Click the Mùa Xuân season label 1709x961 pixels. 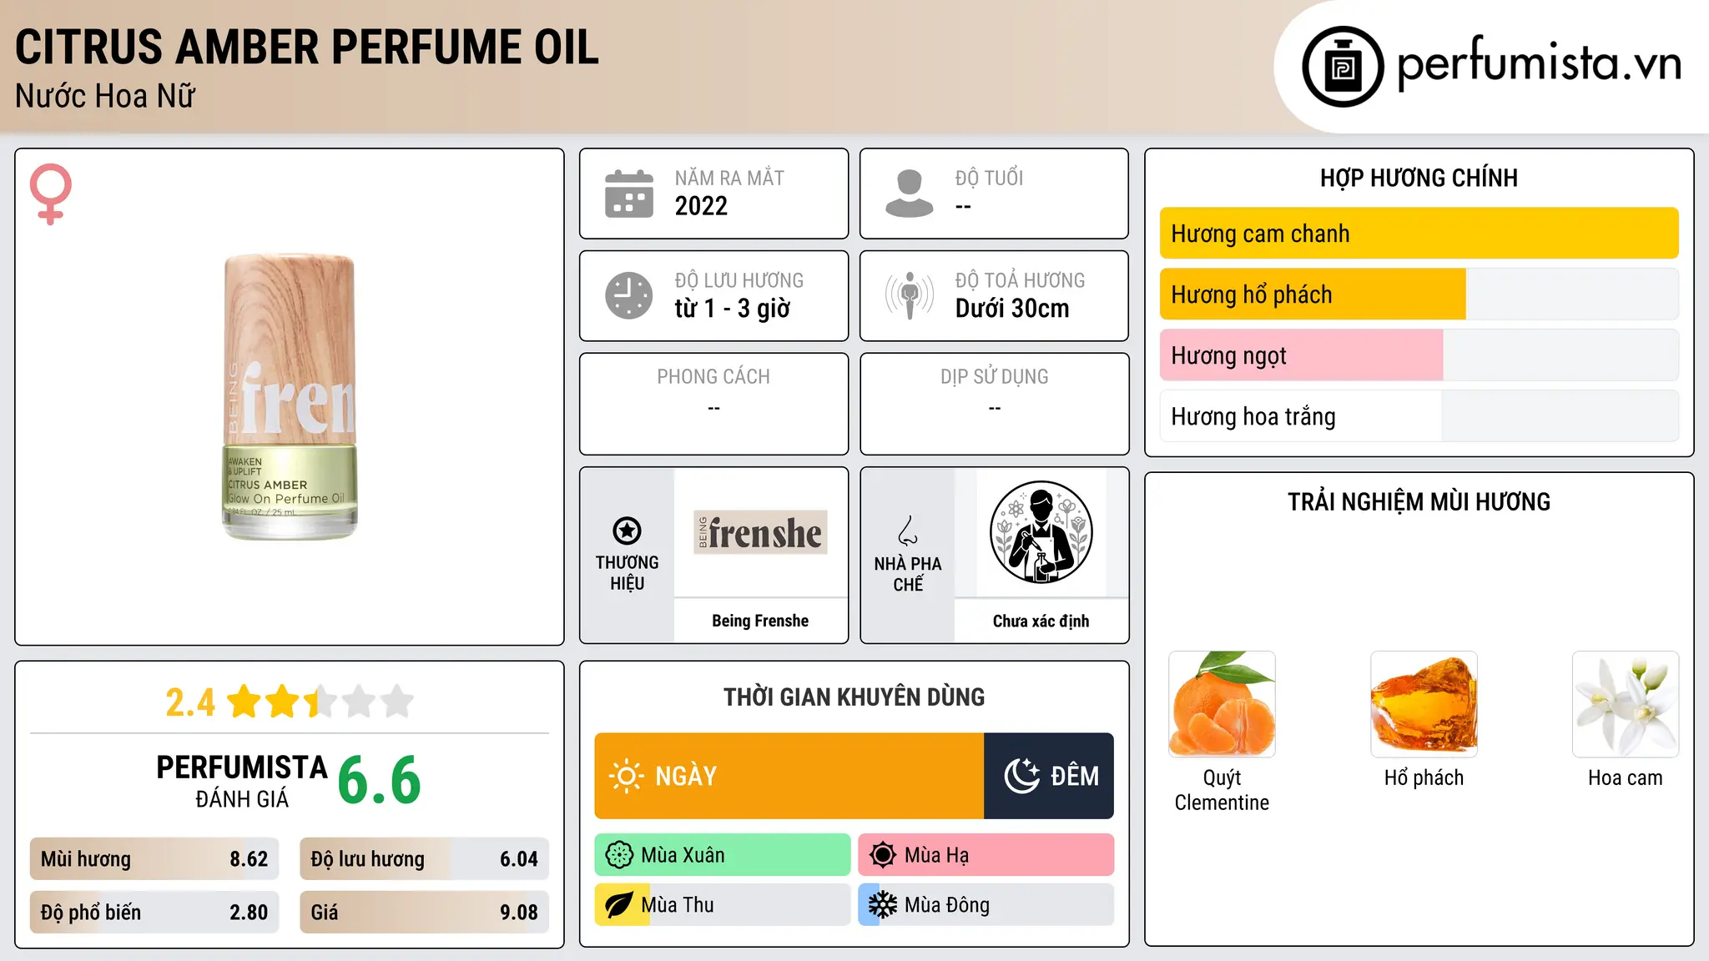[683, 855]
